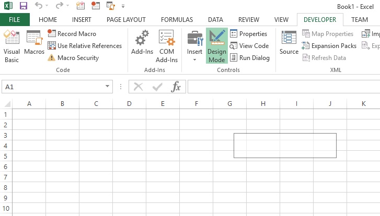Open the FILE menu tab

[x=15, y=20]
